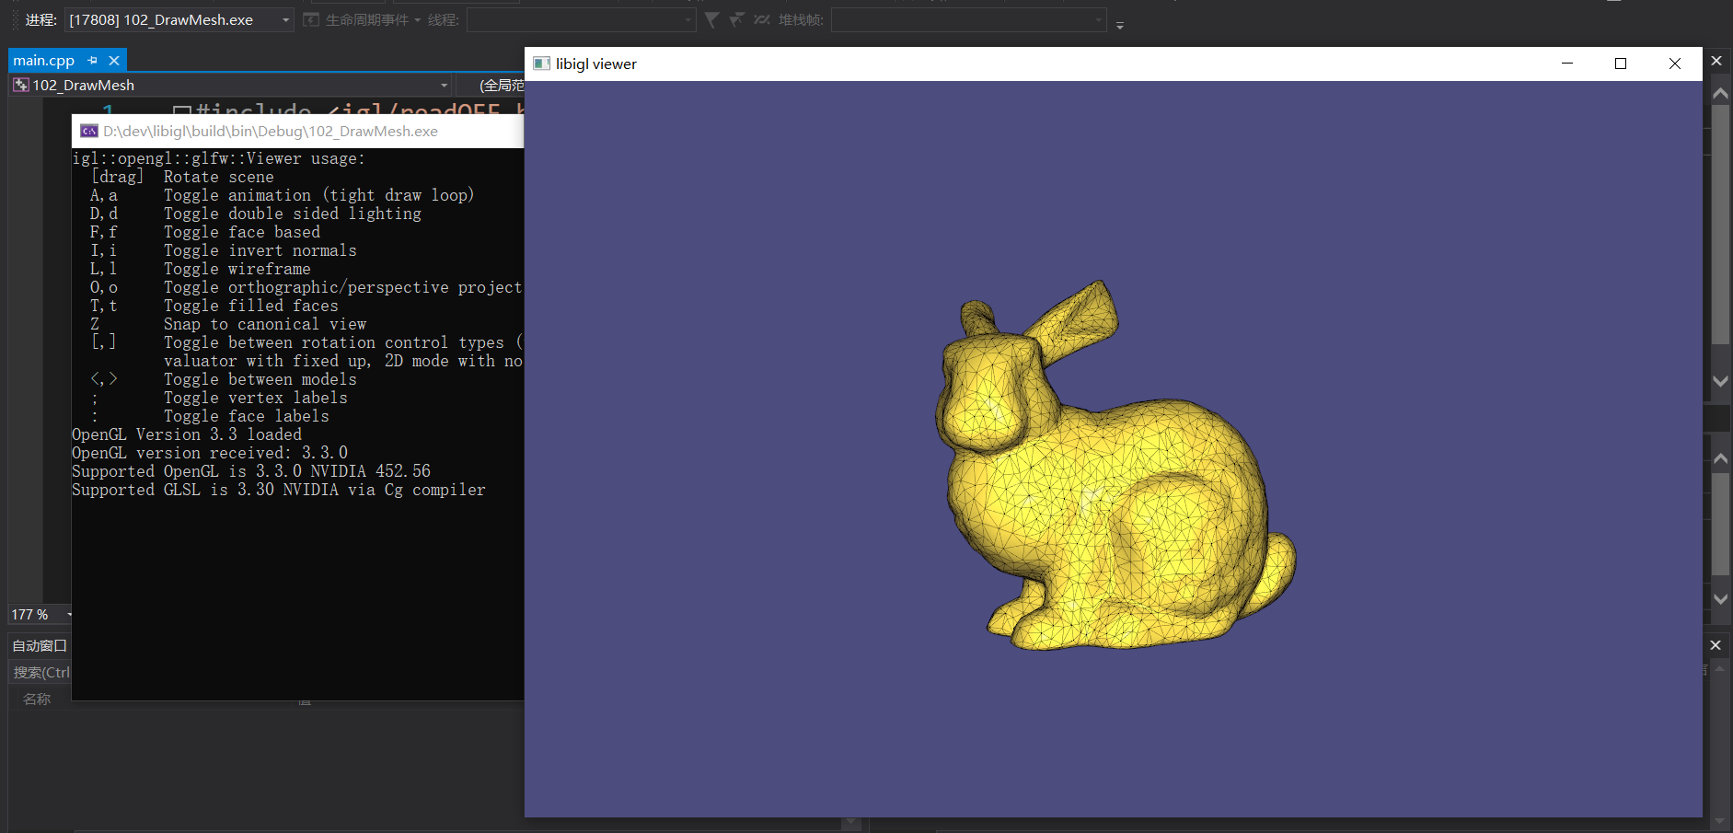Click 'OpenGL Version 3.3 loaded' console line
The height and width of the screenshot is (833, 1733).
click(187, 434)
